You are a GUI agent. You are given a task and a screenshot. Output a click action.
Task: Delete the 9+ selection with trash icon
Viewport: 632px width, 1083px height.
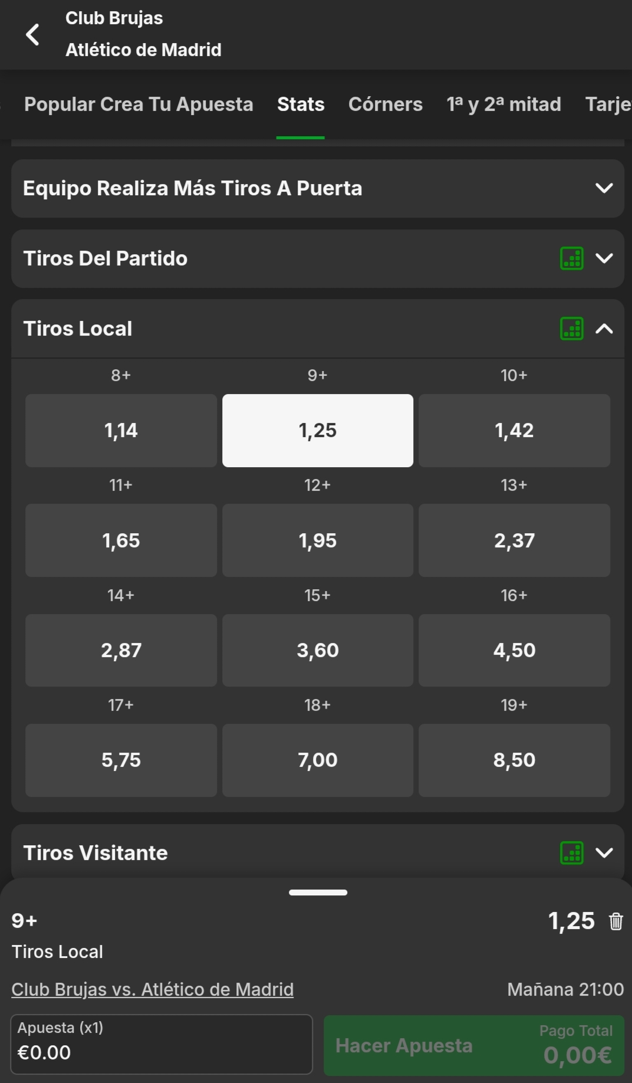[x=616, y=921]
